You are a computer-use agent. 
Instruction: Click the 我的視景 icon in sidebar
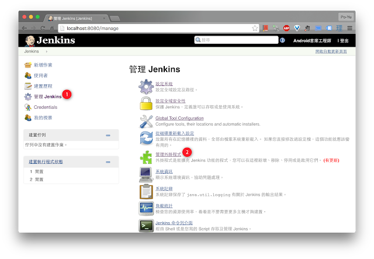pyautogui.click(x=28, y=118)
